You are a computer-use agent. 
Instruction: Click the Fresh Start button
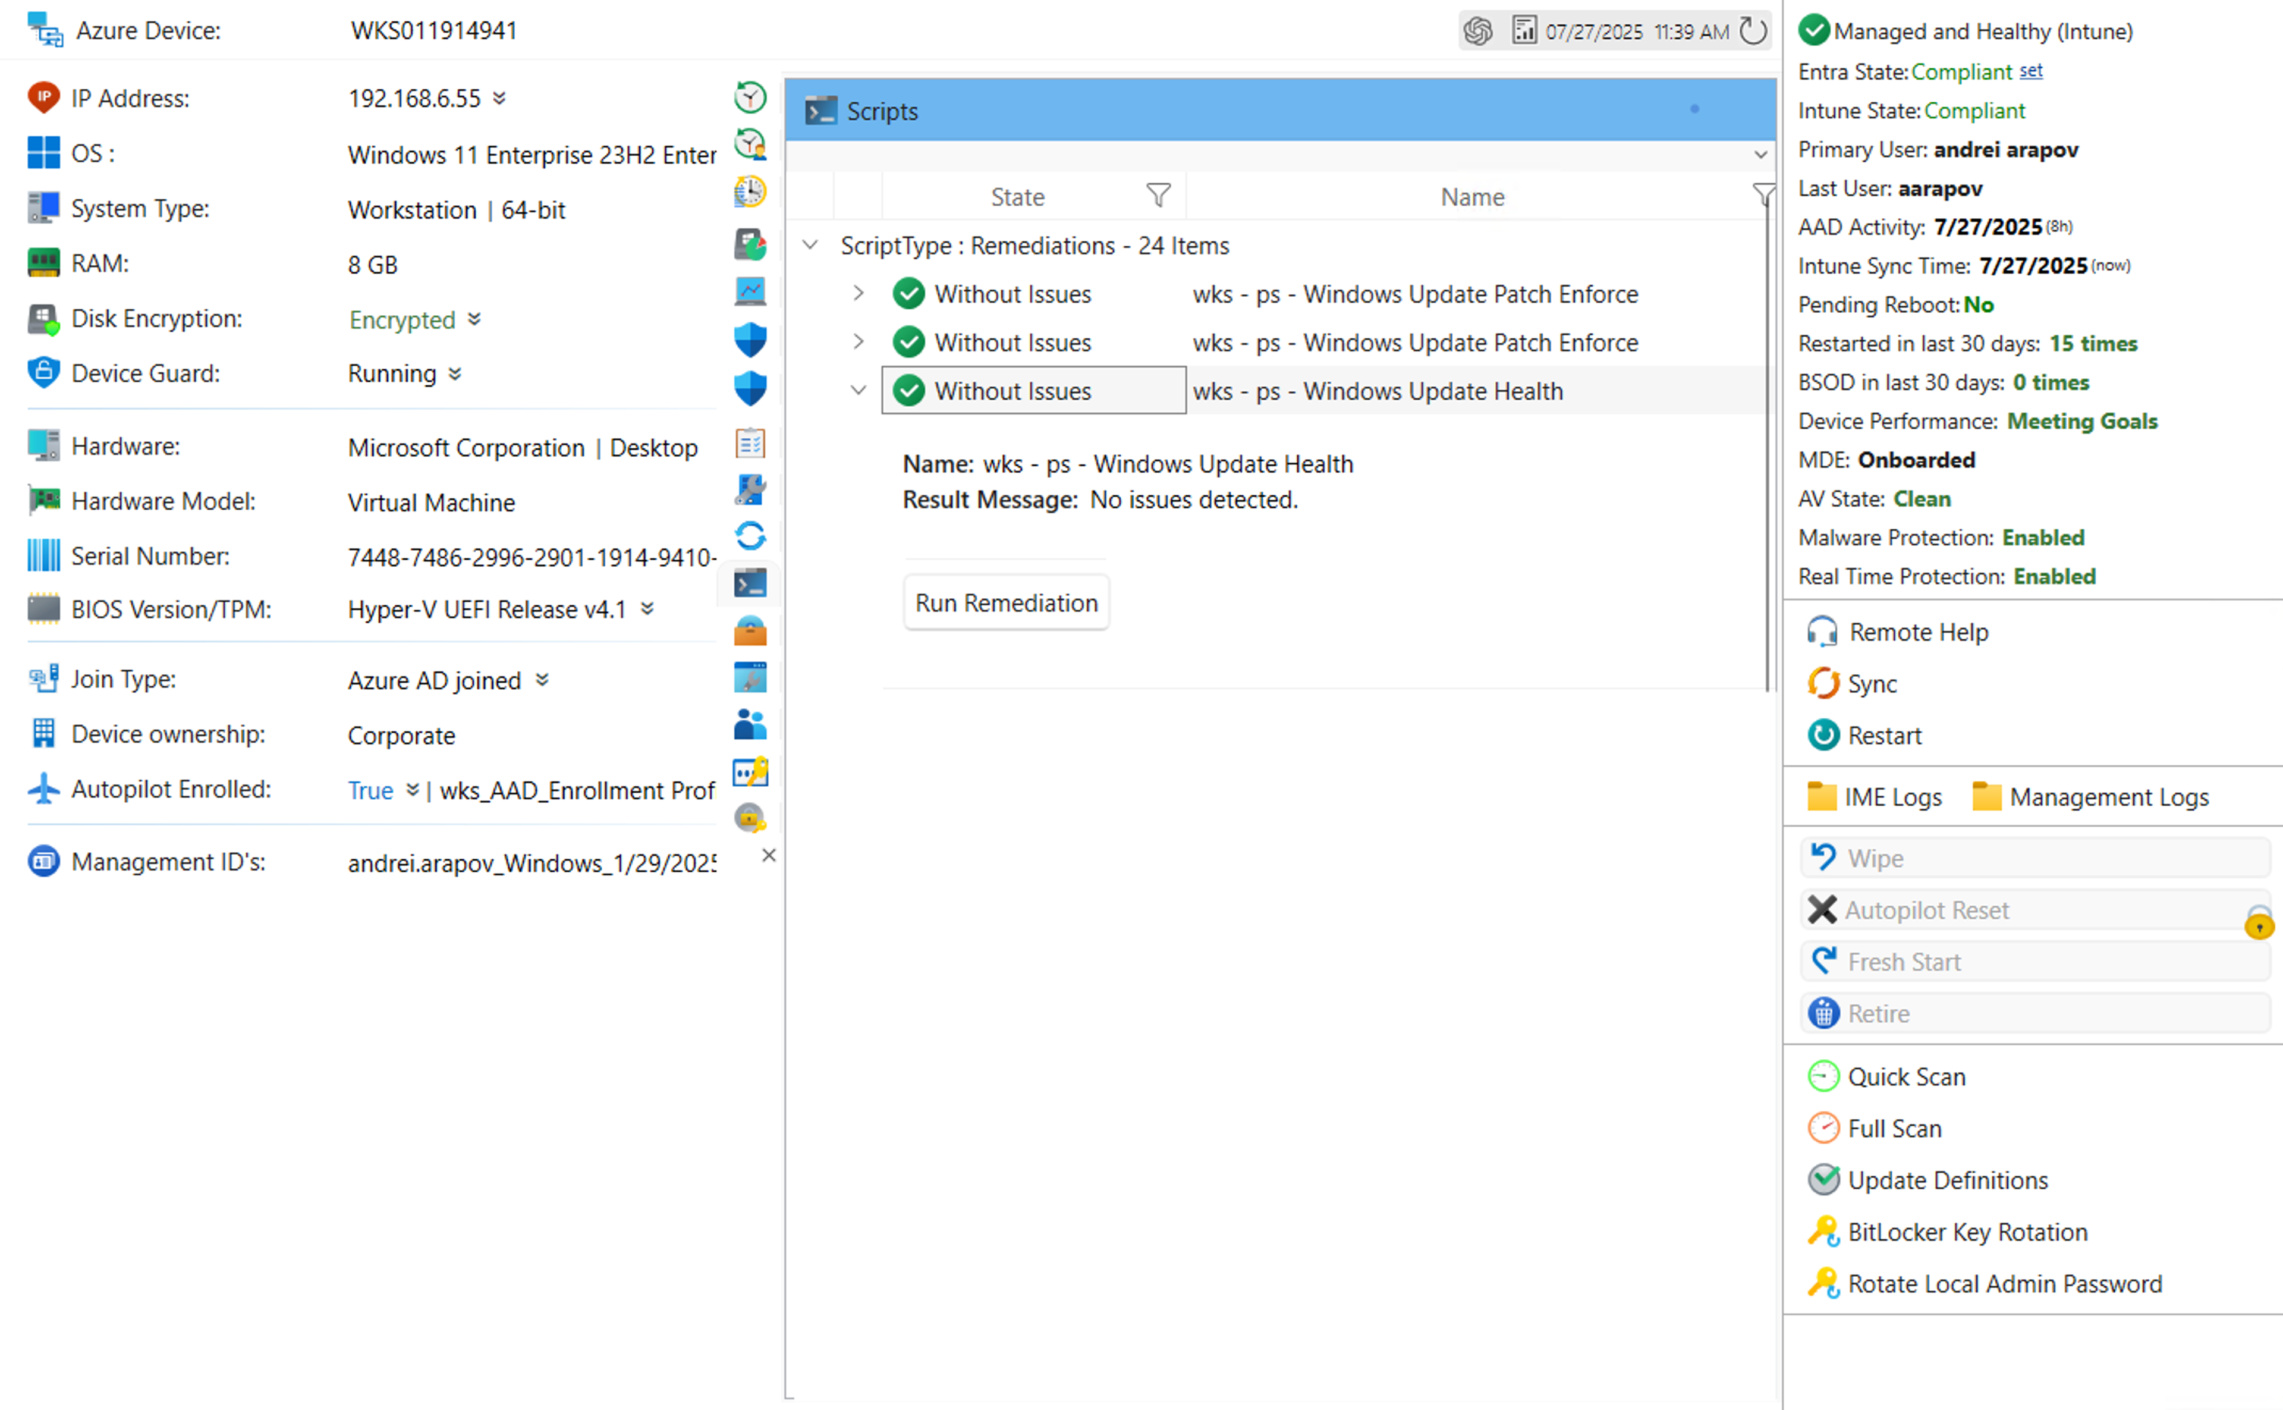point(2034,960)
